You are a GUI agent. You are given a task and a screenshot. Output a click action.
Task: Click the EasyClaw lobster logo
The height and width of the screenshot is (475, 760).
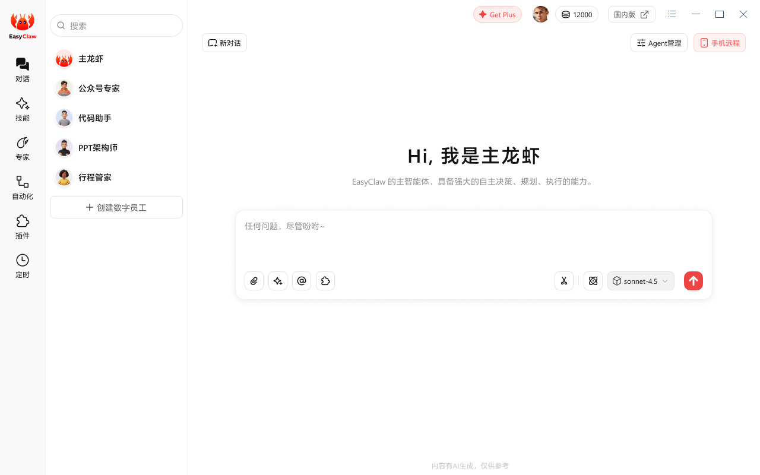pyautogui.click(x=23, y=26)
